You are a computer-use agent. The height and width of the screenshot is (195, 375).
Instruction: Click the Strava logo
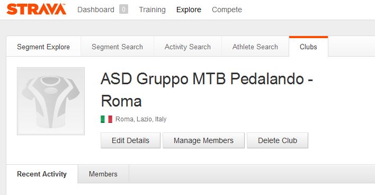click(x=37, y=10)
